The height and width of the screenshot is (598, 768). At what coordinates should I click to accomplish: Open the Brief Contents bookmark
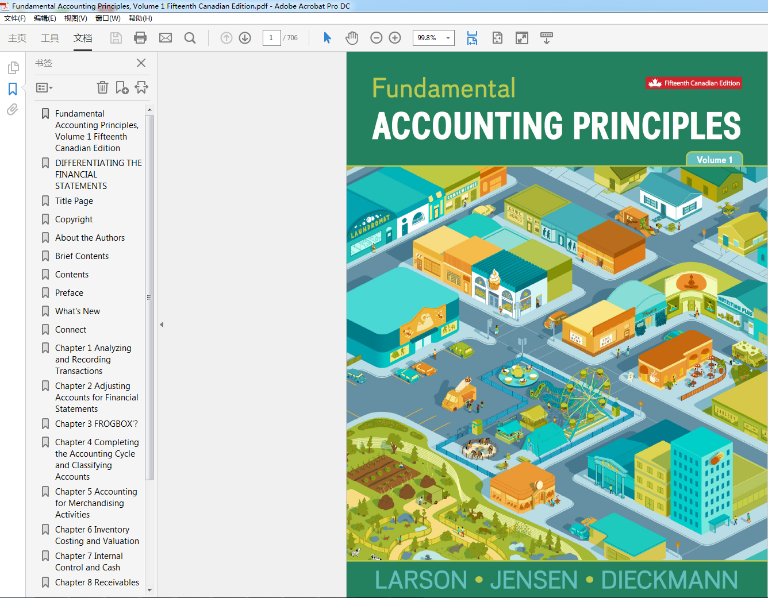click(82, 256)
